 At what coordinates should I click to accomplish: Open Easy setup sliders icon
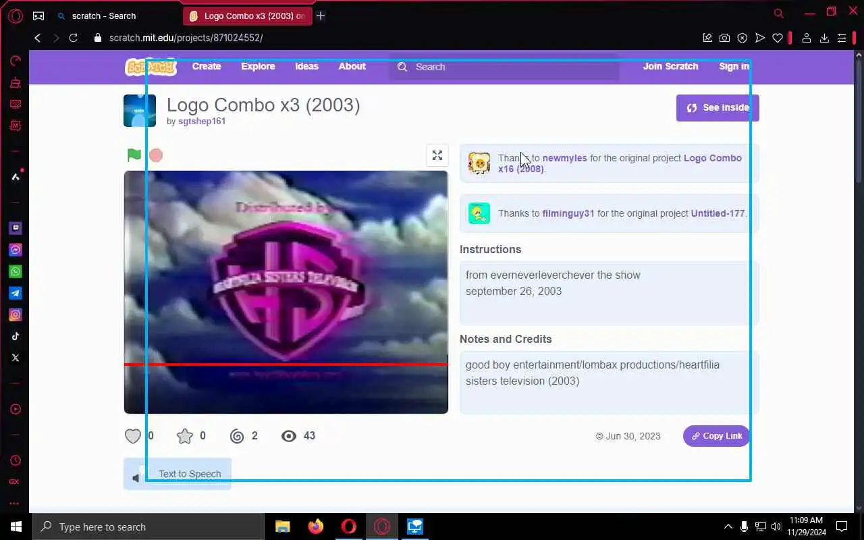click(842, 38)
